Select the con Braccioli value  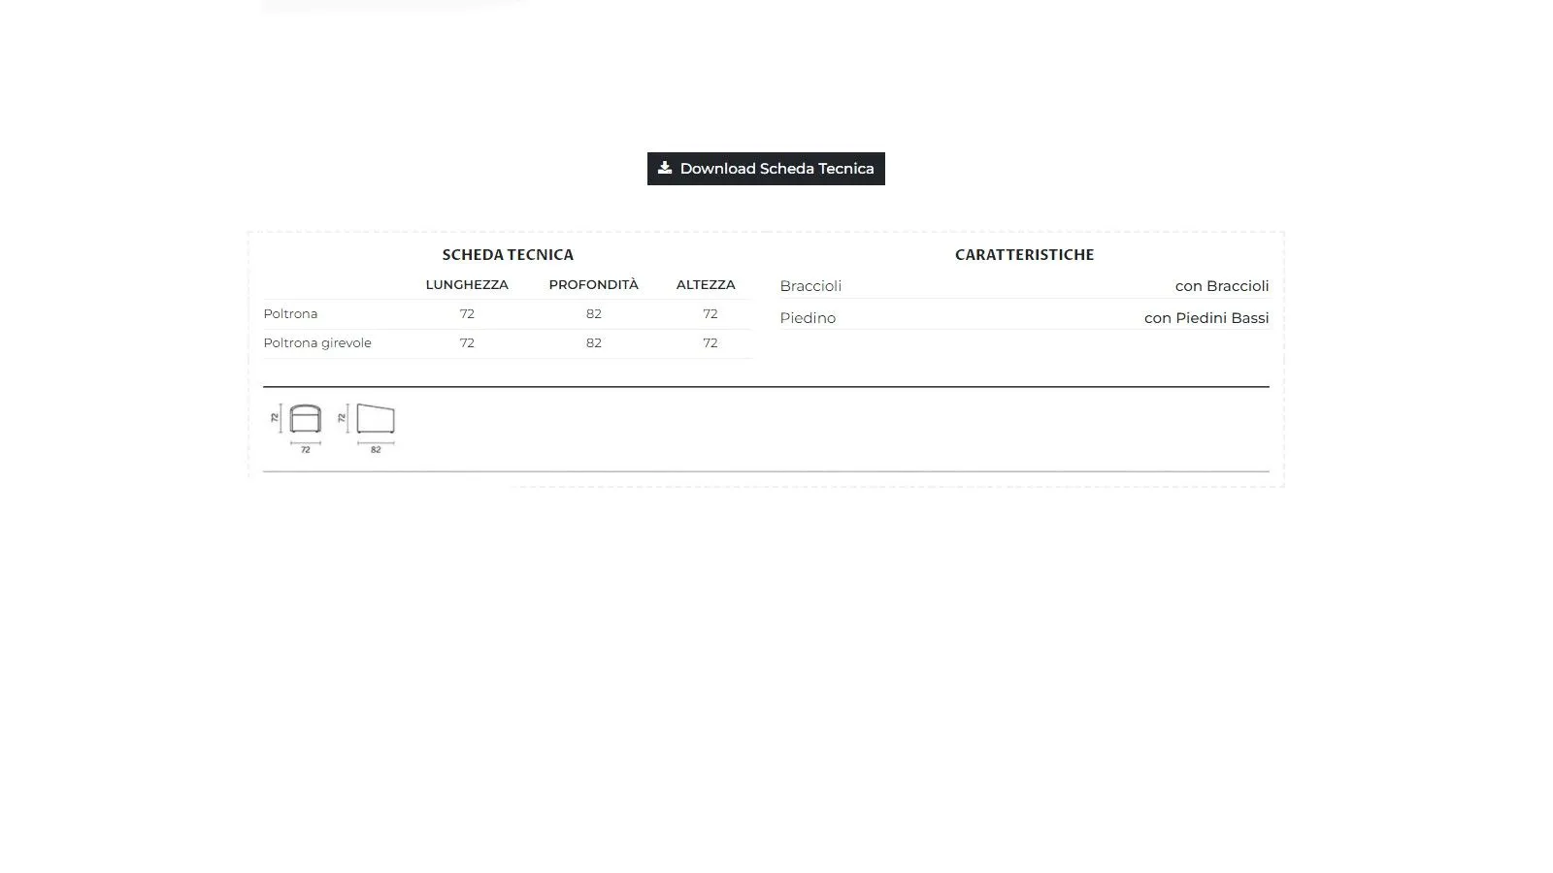(1222, 286)
